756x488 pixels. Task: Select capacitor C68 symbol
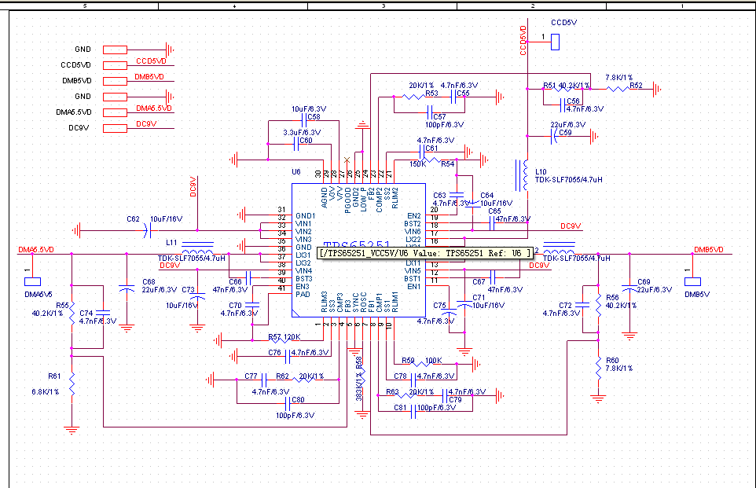point(127,289)
